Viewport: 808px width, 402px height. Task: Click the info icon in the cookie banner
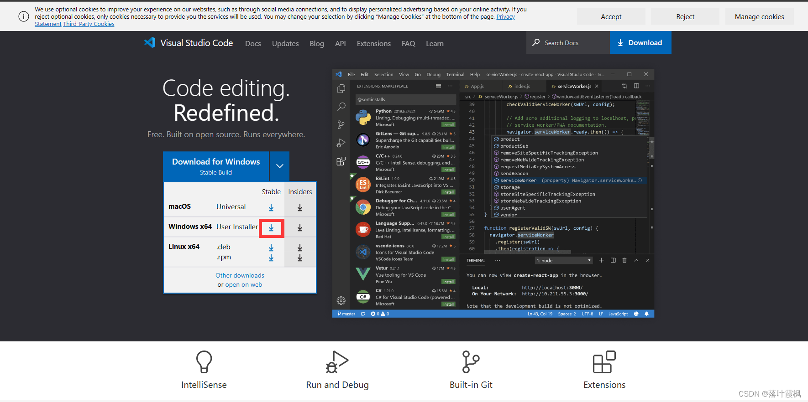(x=24, y=16)
